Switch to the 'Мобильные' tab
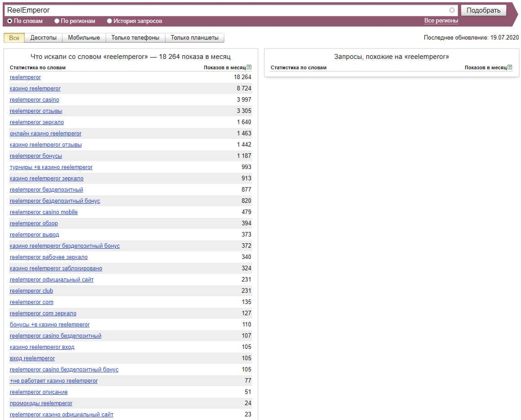 pos(84,38)
